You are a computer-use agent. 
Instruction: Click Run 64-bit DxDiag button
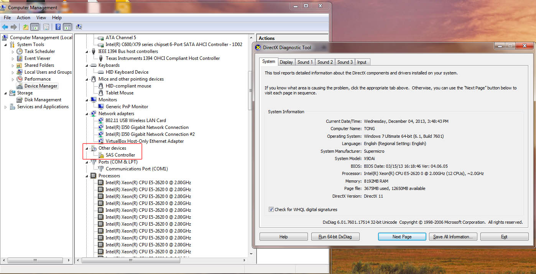(x=335, y=237)
